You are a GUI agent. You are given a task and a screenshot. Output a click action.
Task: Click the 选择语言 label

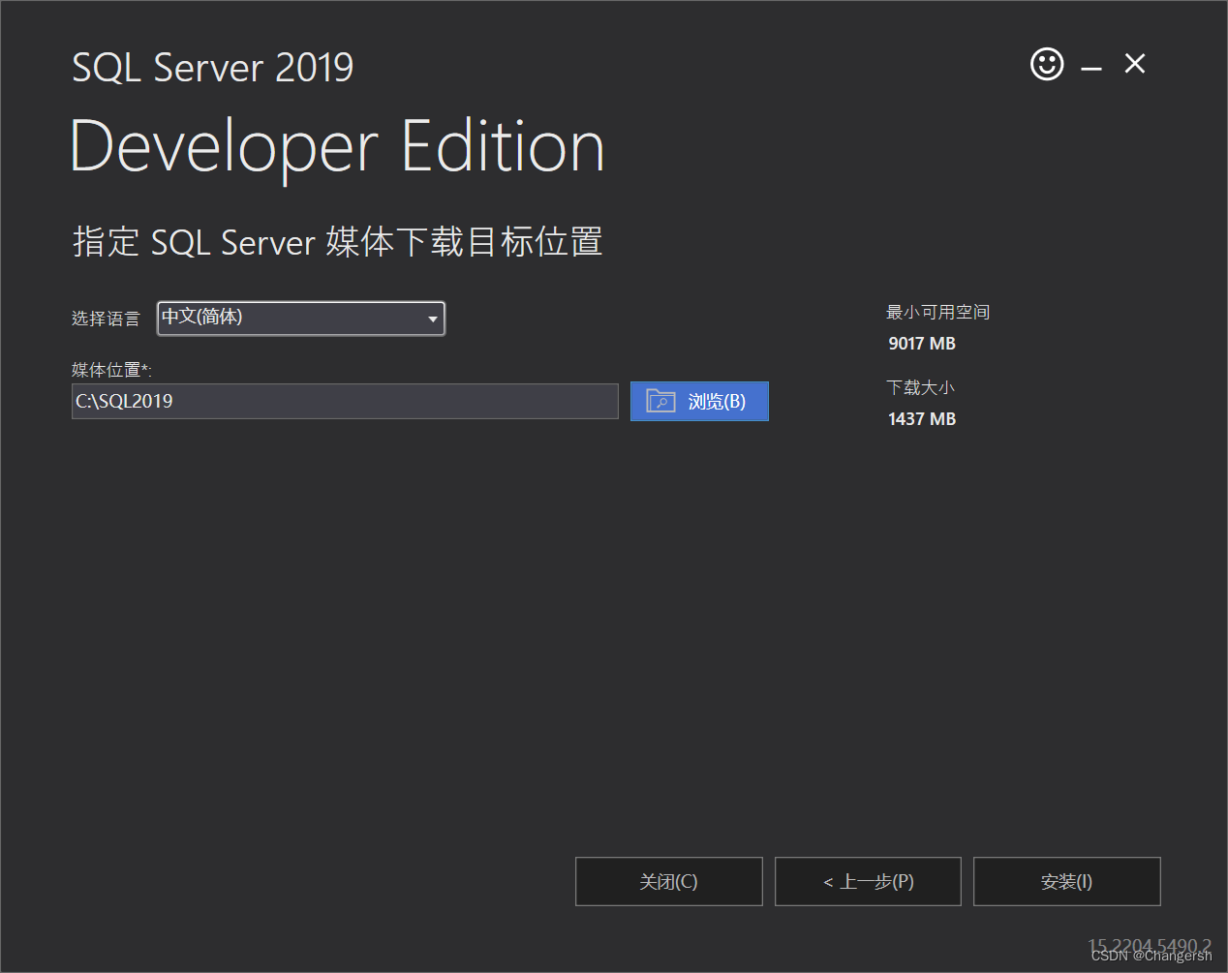click(106, 319)
